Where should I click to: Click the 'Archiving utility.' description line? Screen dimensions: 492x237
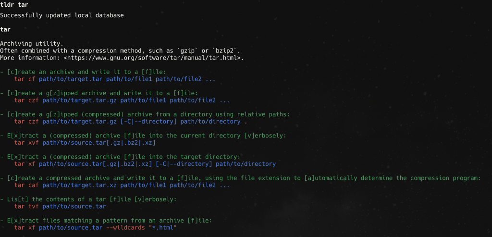(32, 44)
